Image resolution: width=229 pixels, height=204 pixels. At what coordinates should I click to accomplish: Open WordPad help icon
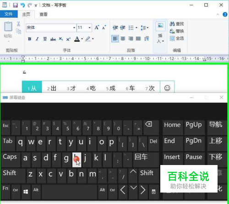[x=225, y=15]
